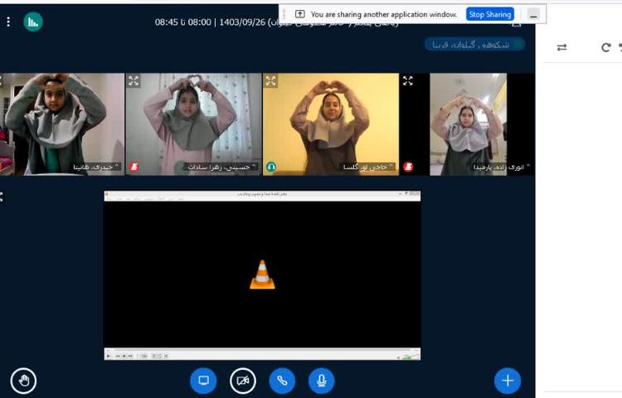Click Stop Sharing button
This screenshot has width=622, height=398.
[489, 14]
